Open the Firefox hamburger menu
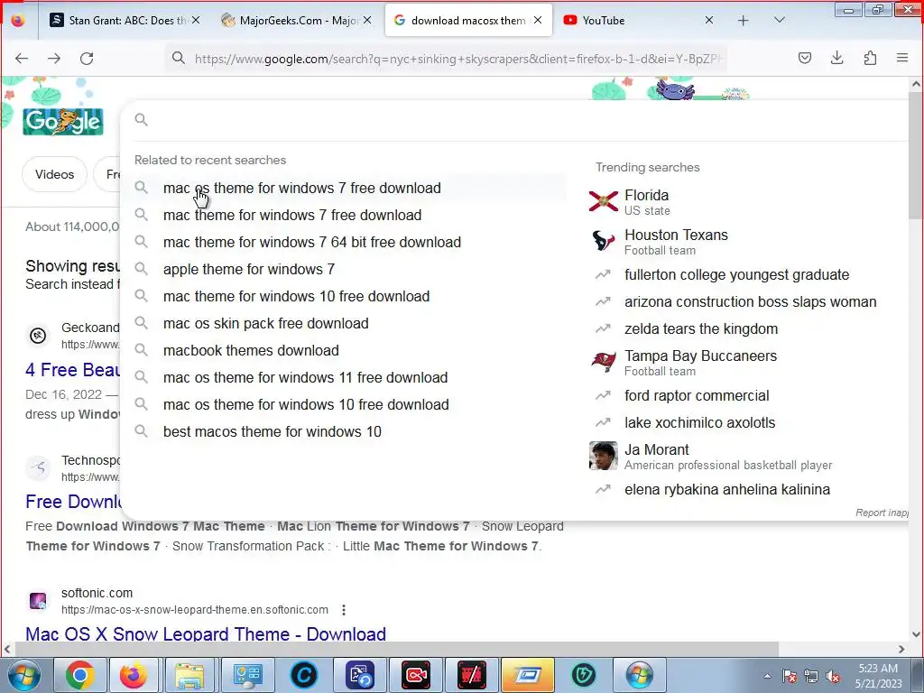 902,58
